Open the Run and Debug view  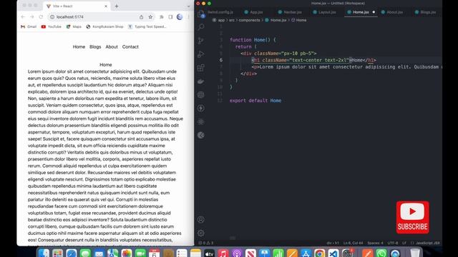[201, 54]
